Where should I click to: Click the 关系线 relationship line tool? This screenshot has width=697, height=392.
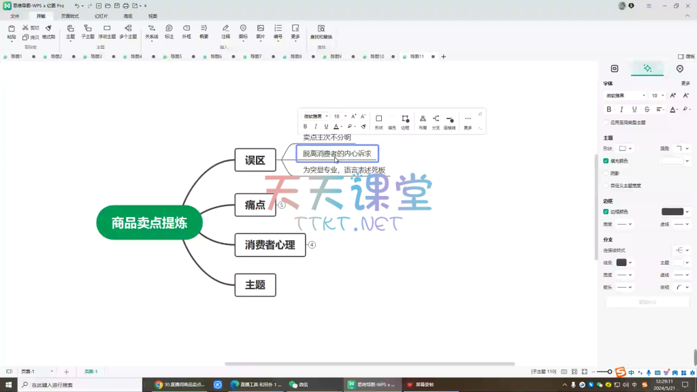(151, 31)
